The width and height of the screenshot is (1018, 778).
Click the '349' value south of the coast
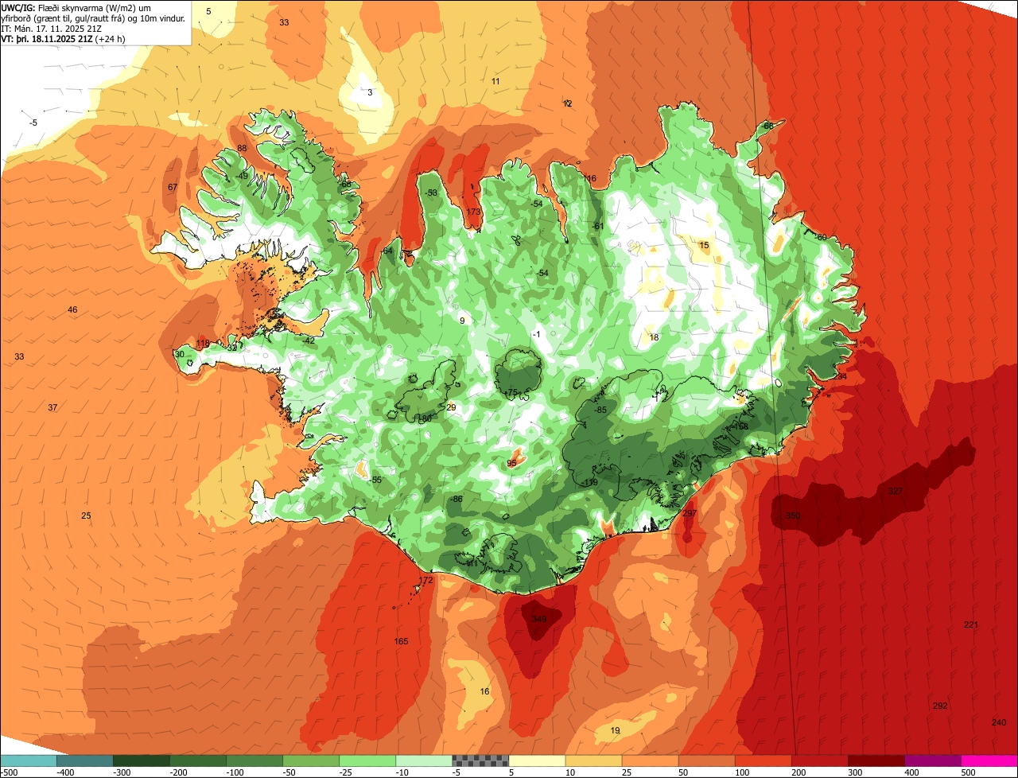pos(539,619)
